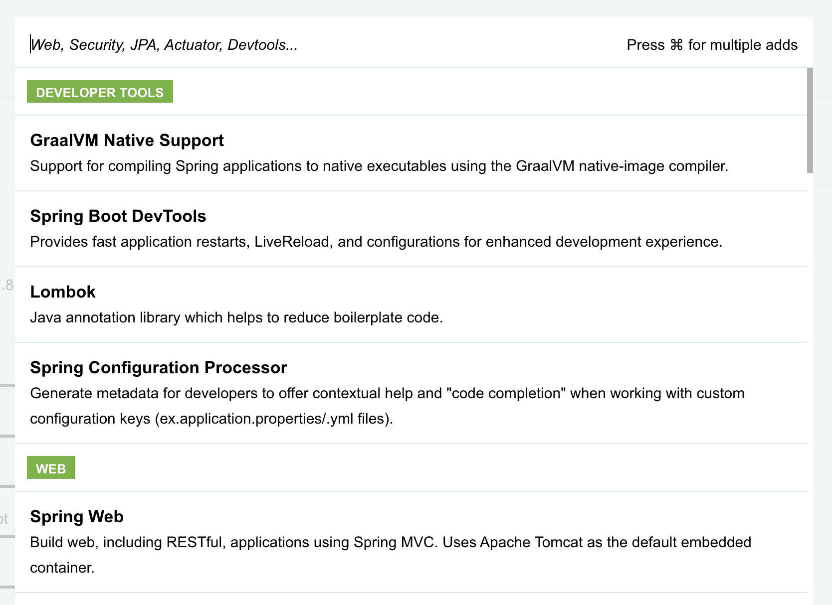Focus the dependency search input field
Screen dimensions: 832x605
[299, 45]
